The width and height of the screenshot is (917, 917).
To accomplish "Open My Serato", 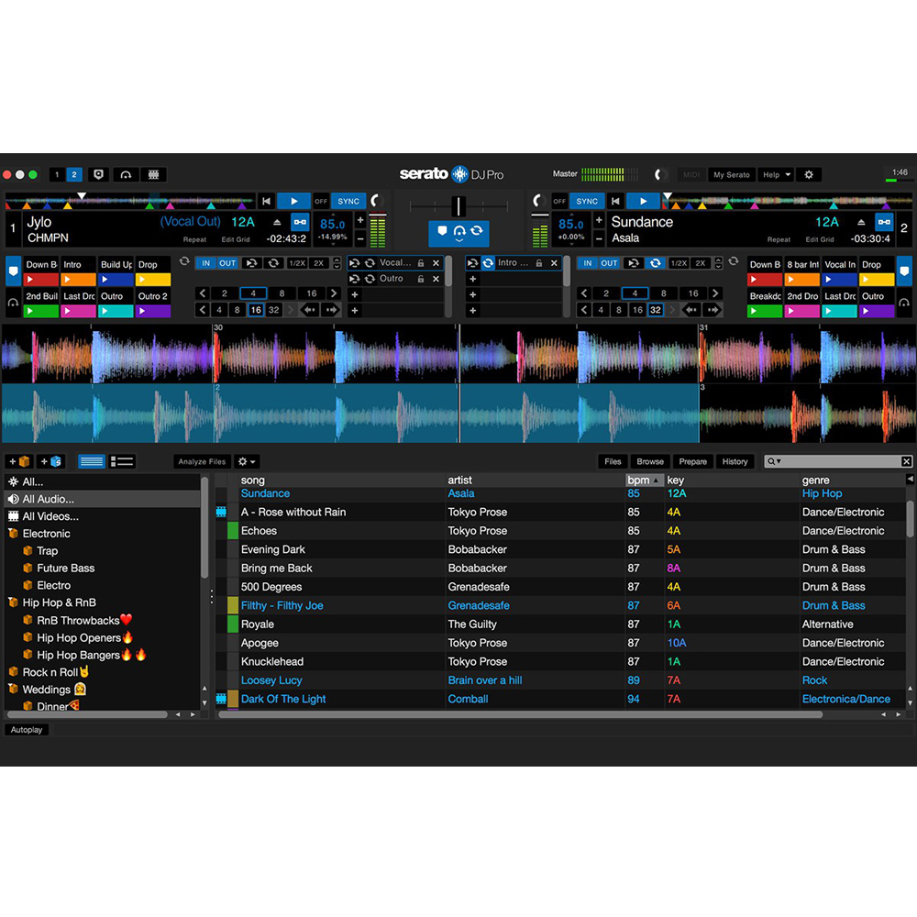I will tap(731, 174).
